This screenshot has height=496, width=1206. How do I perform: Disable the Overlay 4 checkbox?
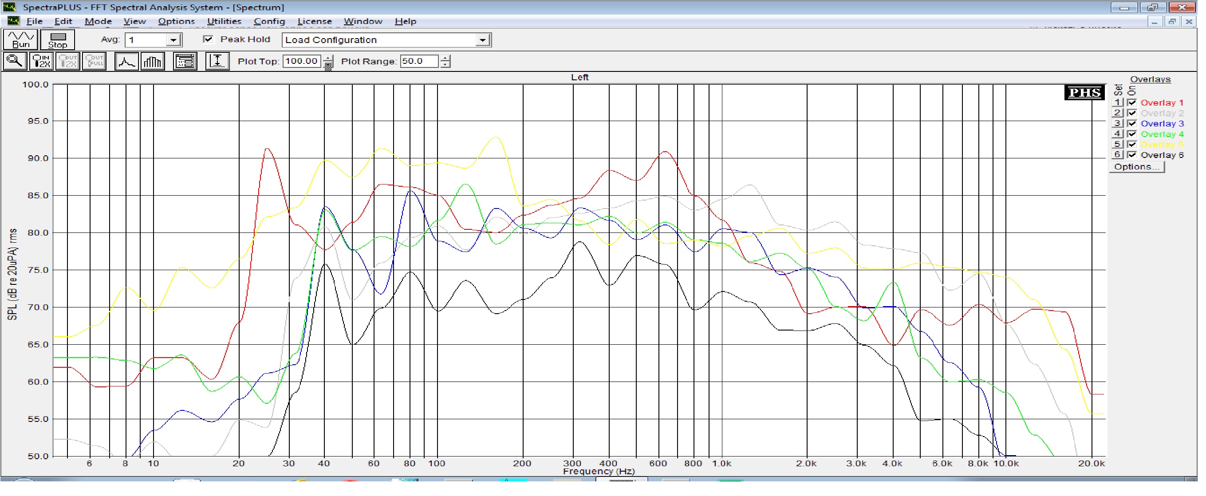(1131, 134)
